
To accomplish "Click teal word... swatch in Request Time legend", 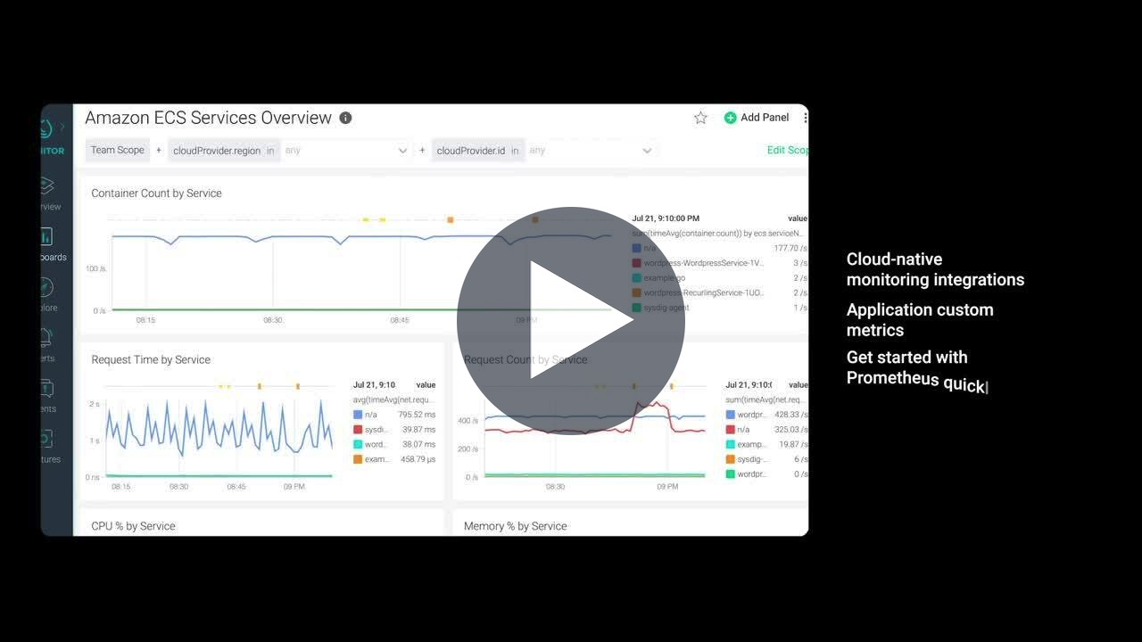I will click(358, 444).
